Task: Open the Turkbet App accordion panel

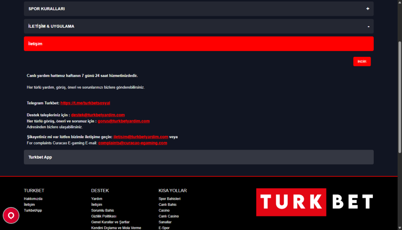Action: pyautogui.click(x=198, y=157)
